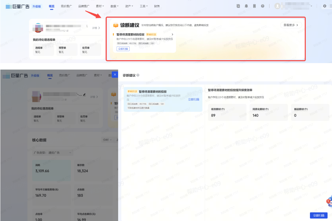Expand the 素材 menu in the dimmed lower page

[x=98, y=75]
